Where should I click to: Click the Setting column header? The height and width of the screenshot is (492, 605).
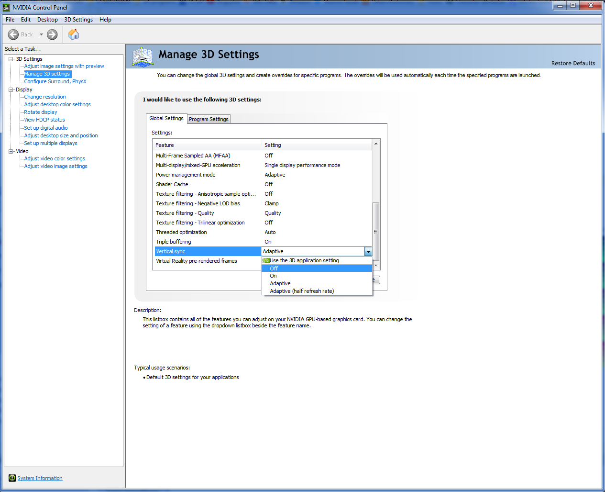(317, 145)
